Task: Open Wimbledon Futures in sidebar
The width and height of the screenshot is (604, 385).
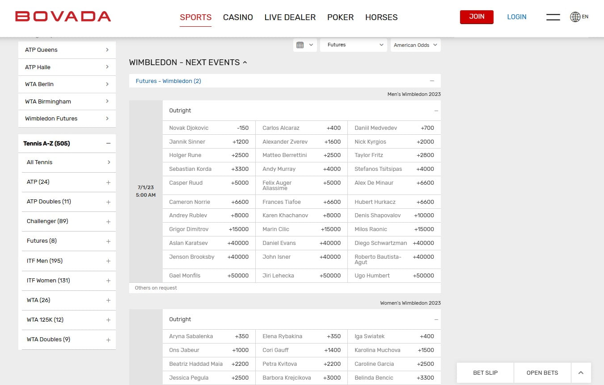Action: 67,119
